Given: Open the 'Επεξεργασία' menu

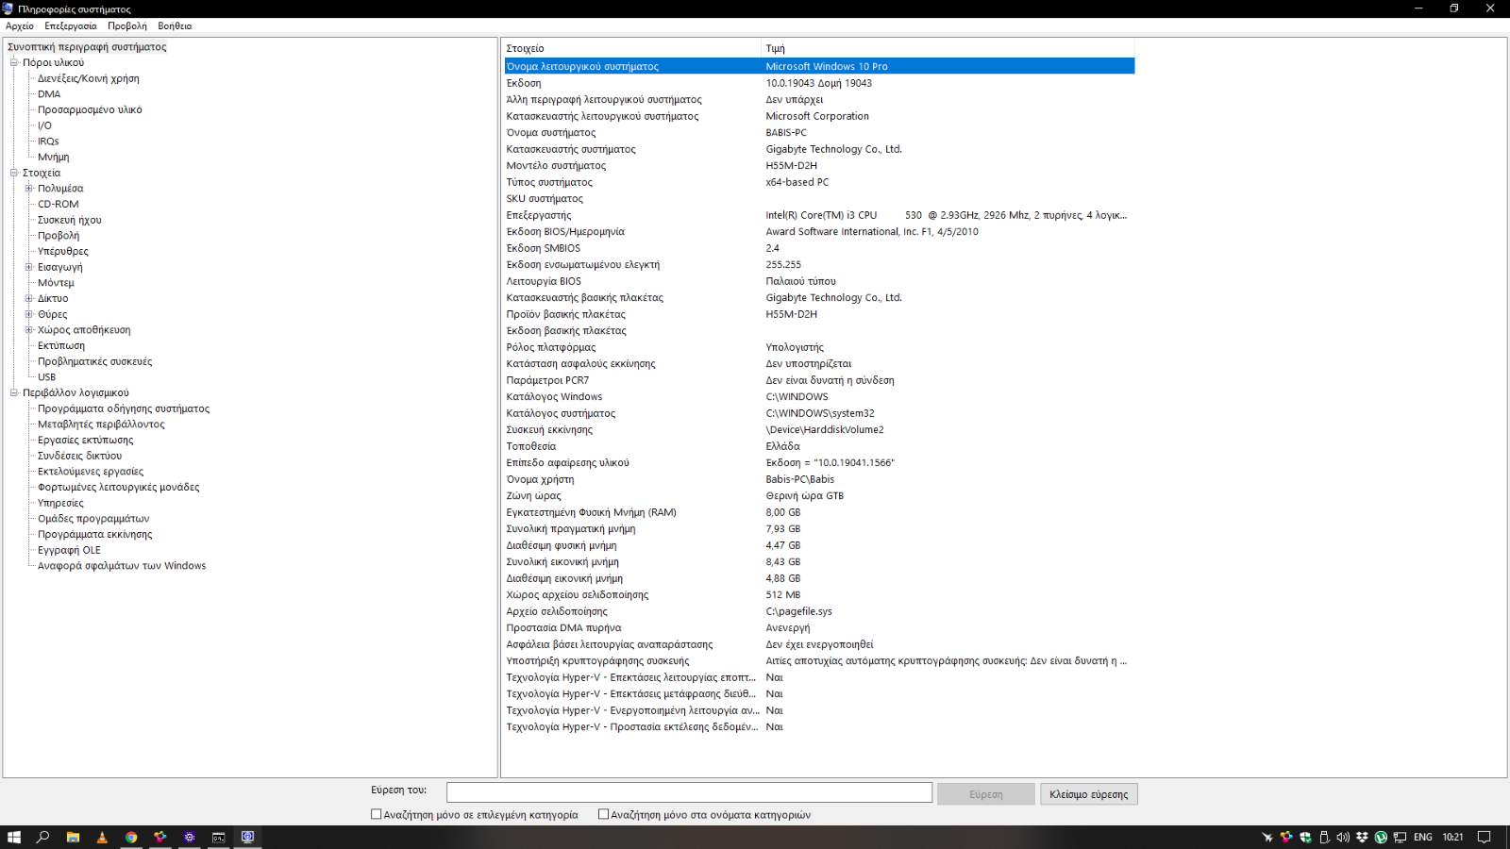Looking at the screenshot, I should pos(71,26).
